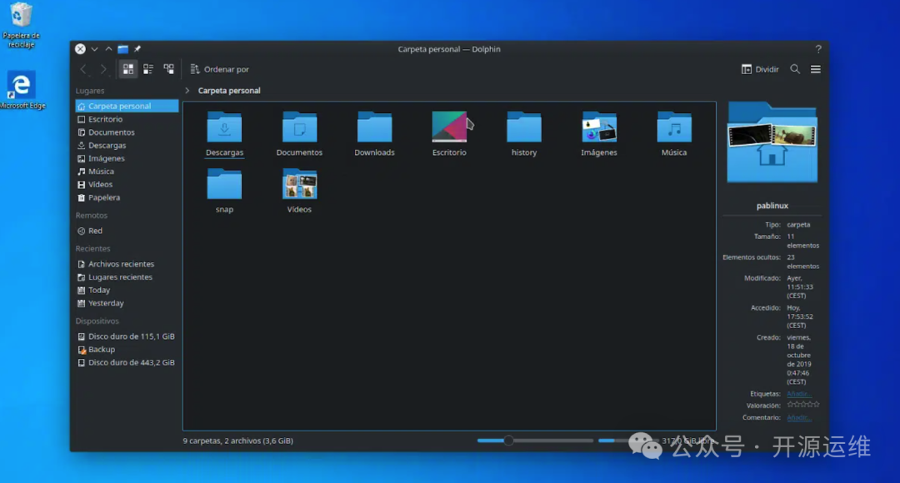Switch to details tree view mode
This screenshot has height=483, width=900.
click(x=169, y=69)
